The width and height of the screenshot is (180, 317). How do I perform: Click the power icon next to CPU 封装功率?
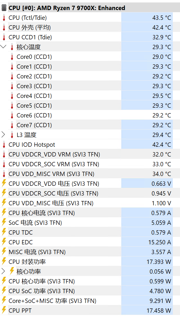pyautogui.click(x=4, y=262)
